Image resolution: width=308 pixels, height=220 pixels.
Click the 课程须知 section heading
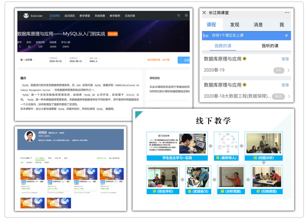(x=155, y=78)
